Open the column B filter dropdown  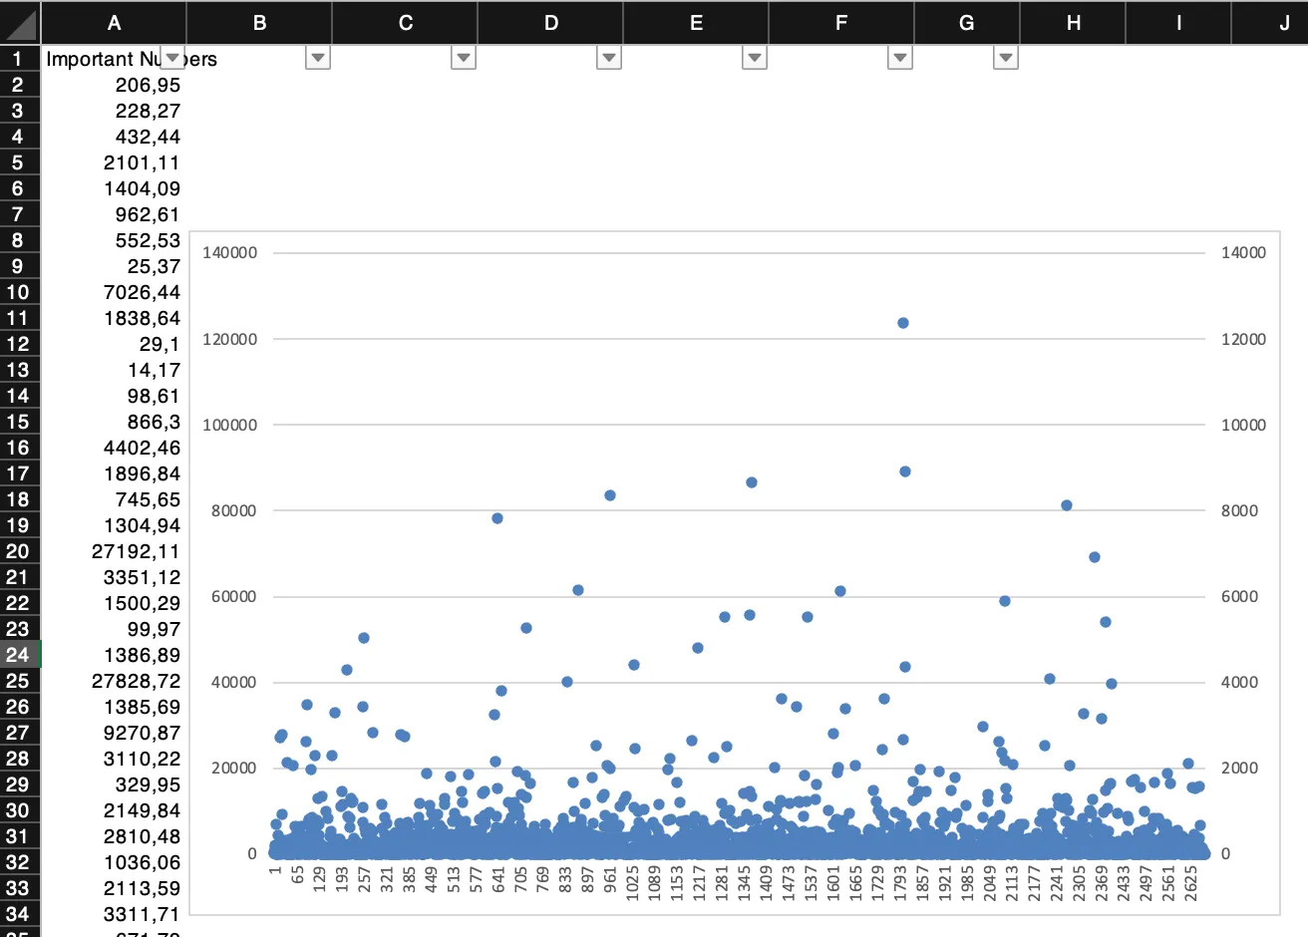pyautogui.click(x=317, y=58)
